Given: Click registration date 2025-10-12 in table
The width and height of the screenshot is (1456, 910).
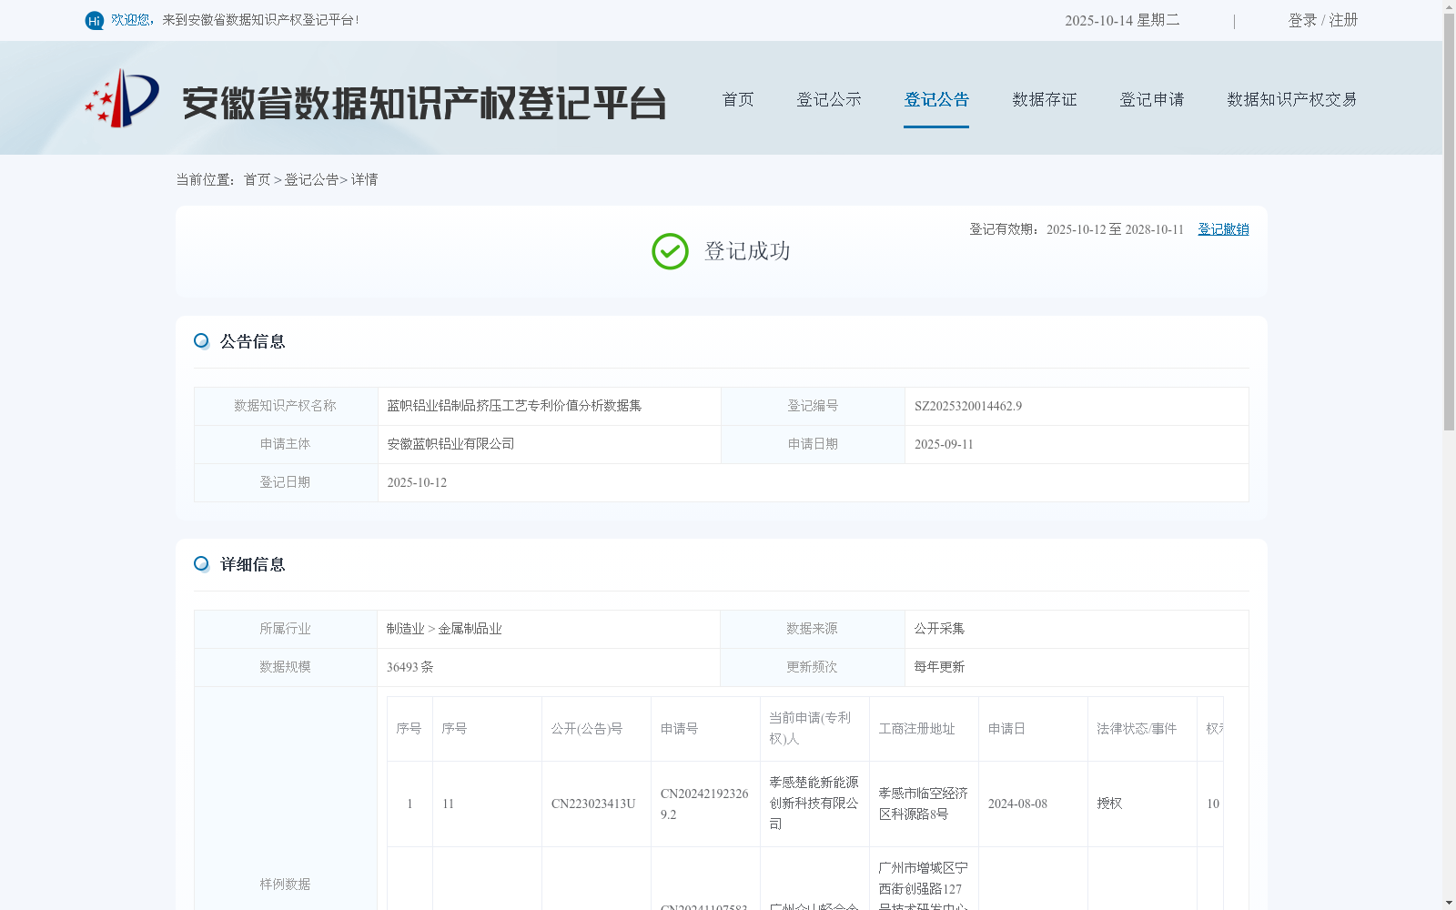Looking at the screenshot, I should [x=417, y=483].
